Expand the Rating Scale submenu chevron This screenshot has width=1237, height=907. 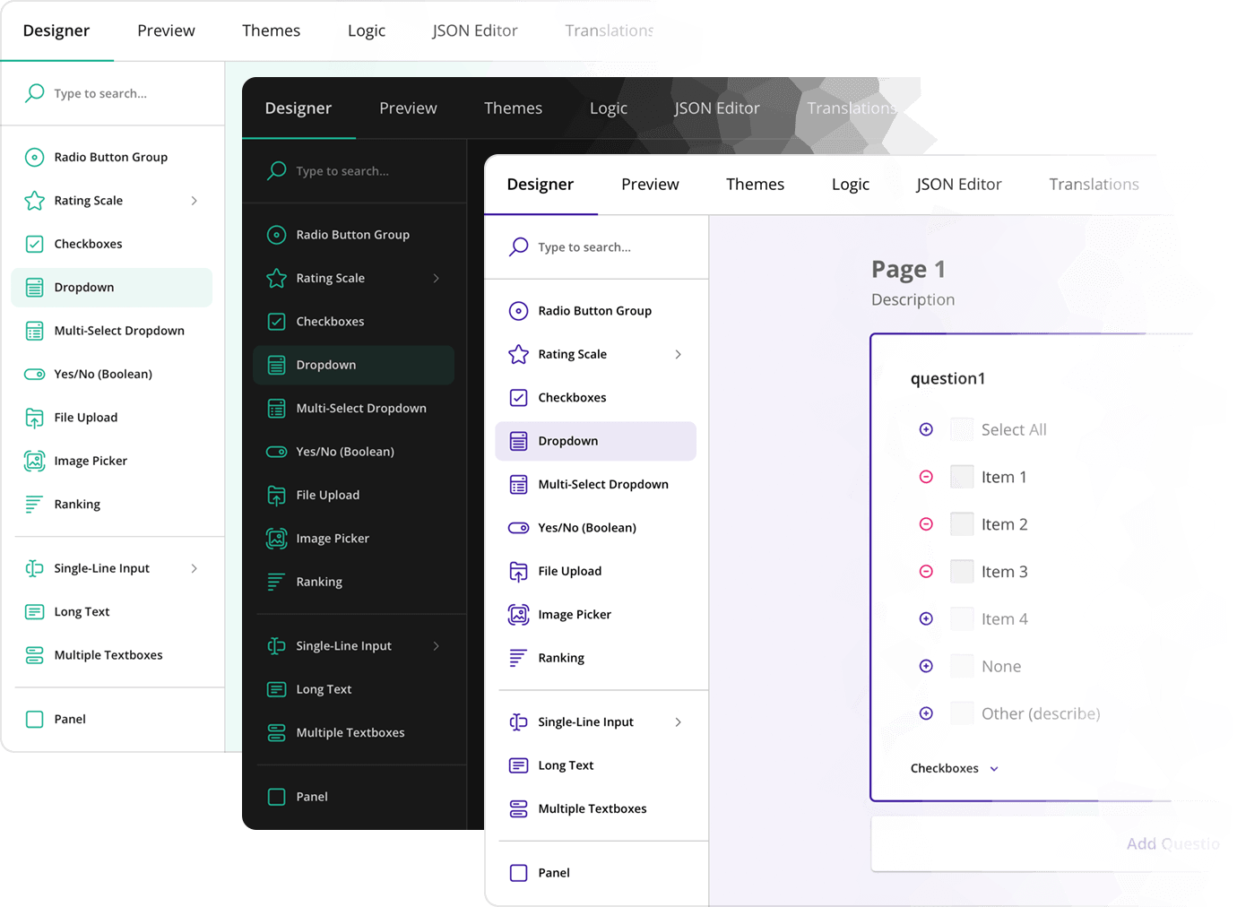pos(679,354)
